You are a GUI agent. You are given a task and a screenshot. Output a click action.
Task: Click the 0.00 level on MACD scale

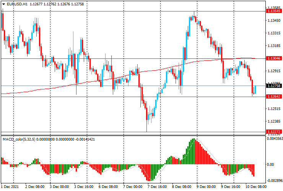(270, 165)
